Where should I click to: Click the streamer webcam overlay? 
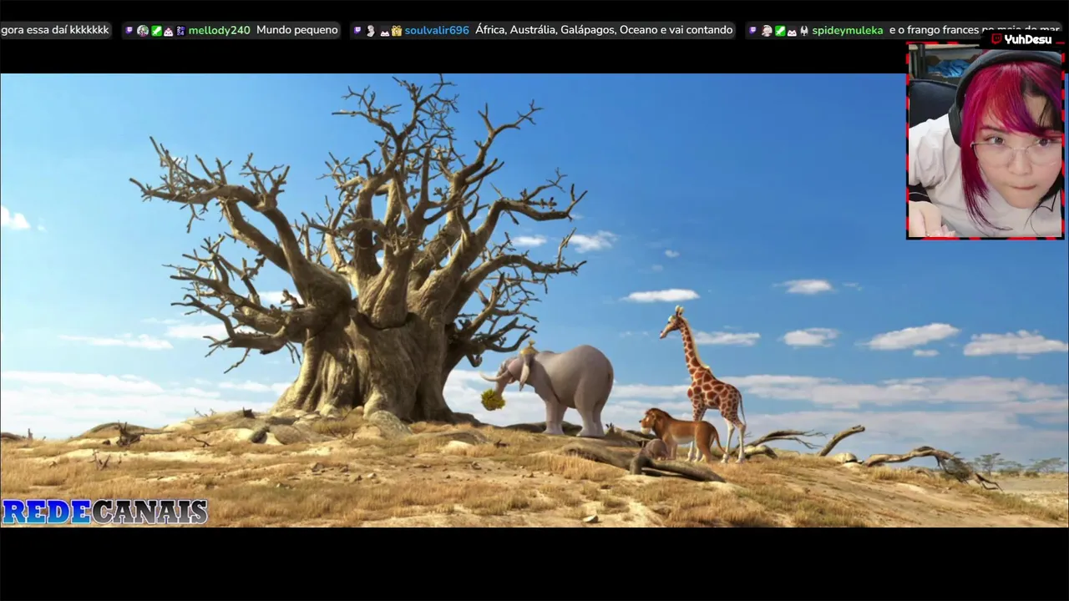click(x=985, y=142)
